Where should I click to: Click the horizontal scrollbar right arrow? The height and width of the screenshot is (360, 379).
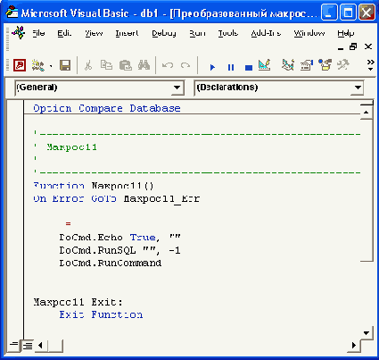coord(354,346)
